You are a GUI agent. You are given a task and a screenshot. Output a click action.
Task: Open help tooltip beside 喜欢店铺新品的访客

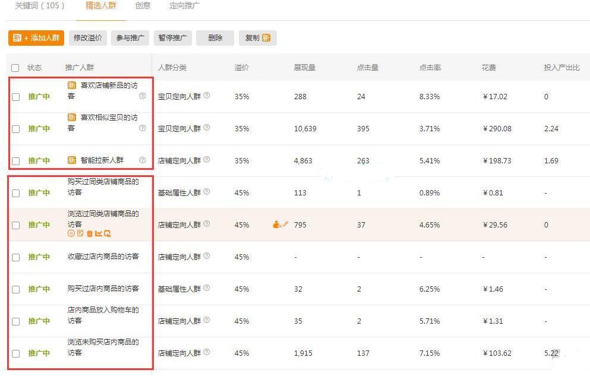tap(142, 96)
